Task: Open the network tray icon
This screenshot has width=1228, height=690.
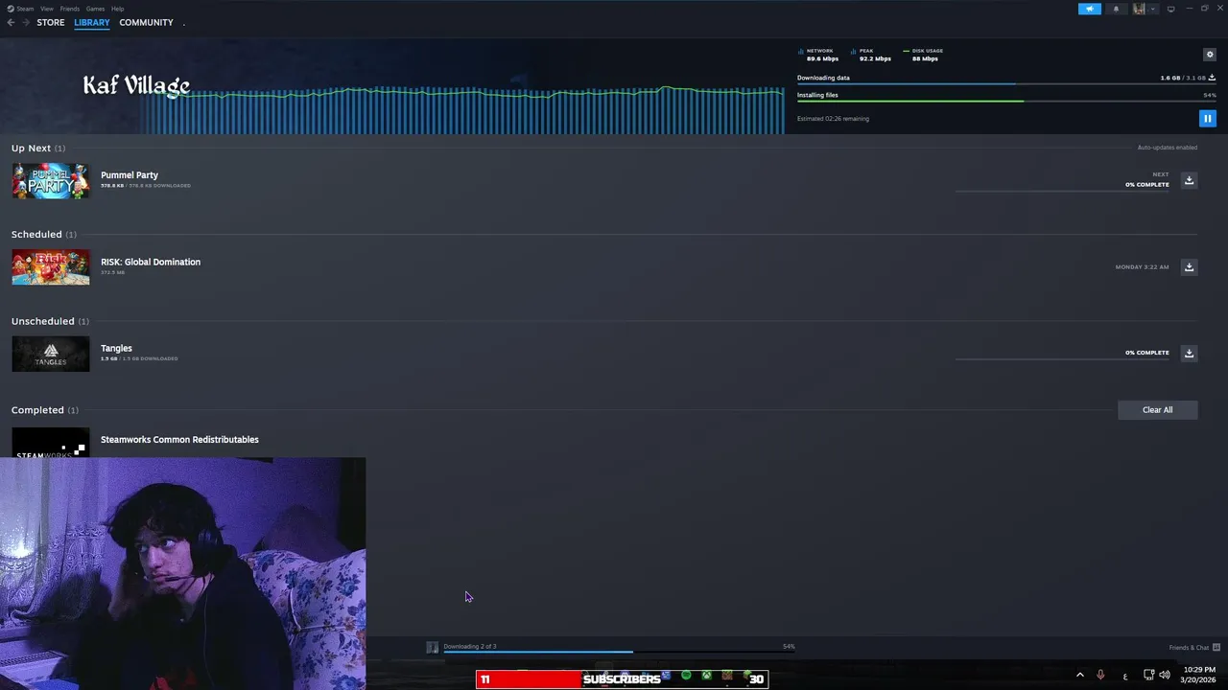Action: coord(1148,675)
